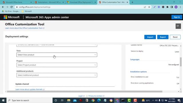Open Cortana circle icon in taskbar
Screen dimensions: 183x103
pos(56,100)
